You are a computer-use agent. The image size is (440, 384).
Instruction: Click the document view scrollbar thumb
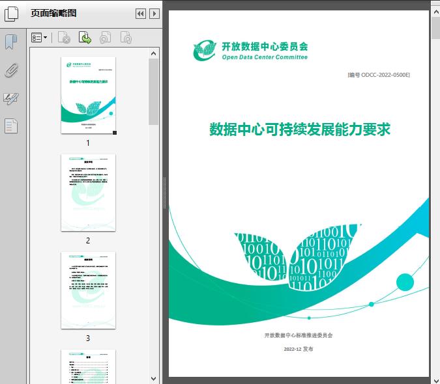point(436,28)
